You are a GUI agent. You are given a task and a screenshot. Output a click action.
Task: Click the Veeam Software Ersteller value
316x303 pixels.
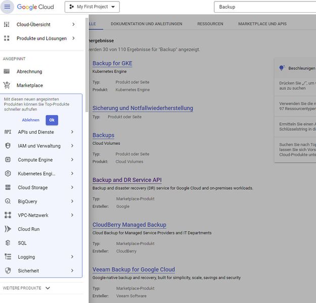click(x=131, y=296)
